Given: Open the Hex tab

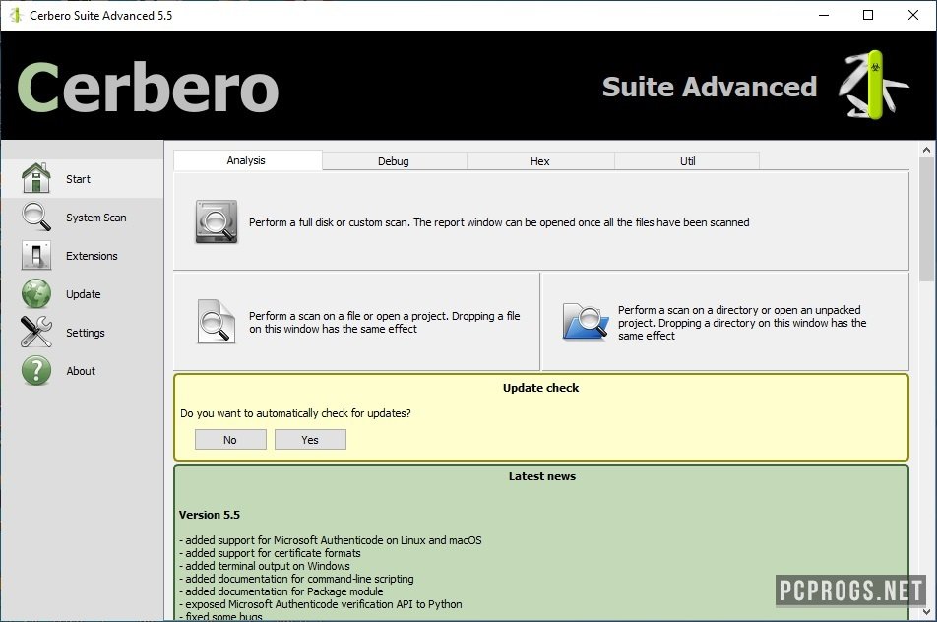Looking at the screenshot, I should point(539,161).
